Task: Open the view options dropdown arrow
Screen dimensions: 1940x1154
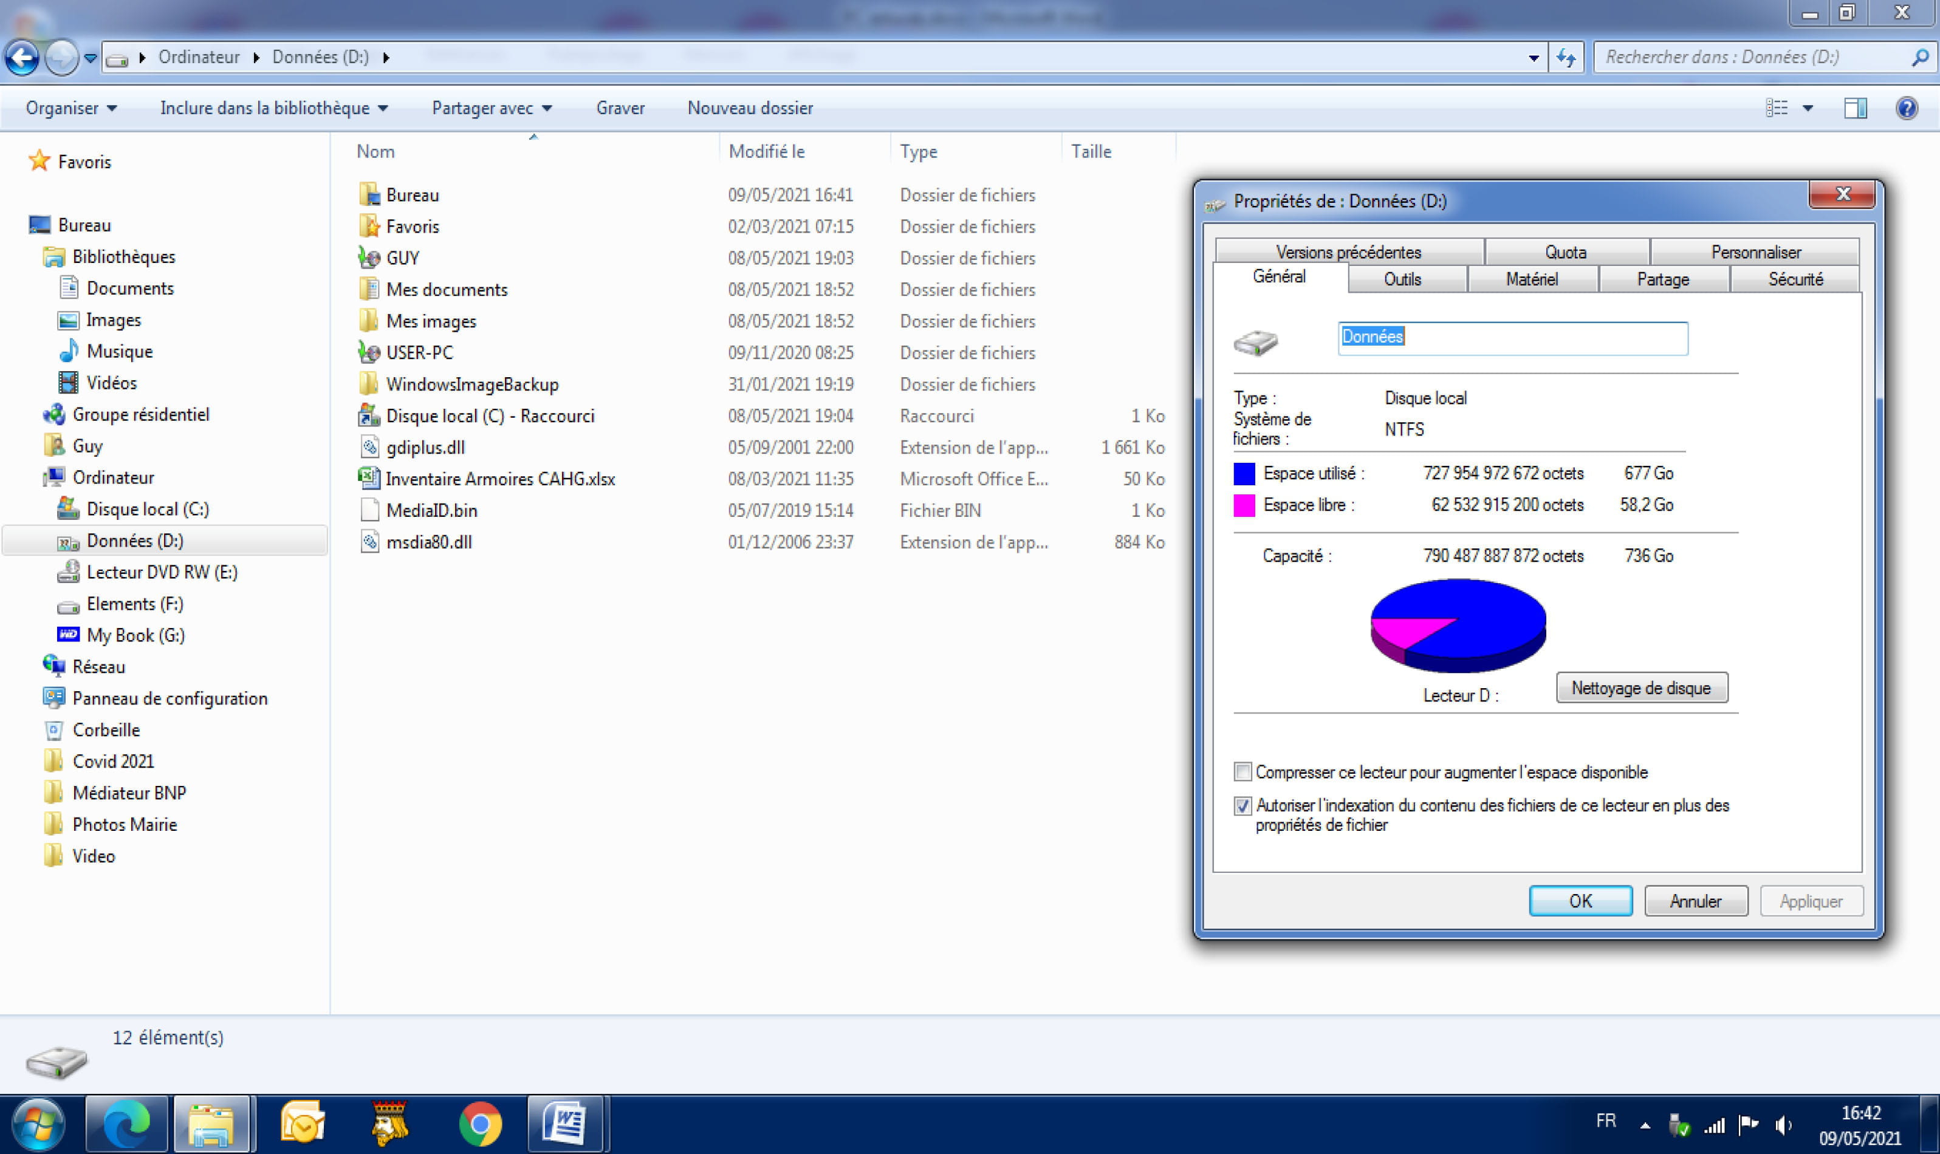Action: coord(1808,108)
